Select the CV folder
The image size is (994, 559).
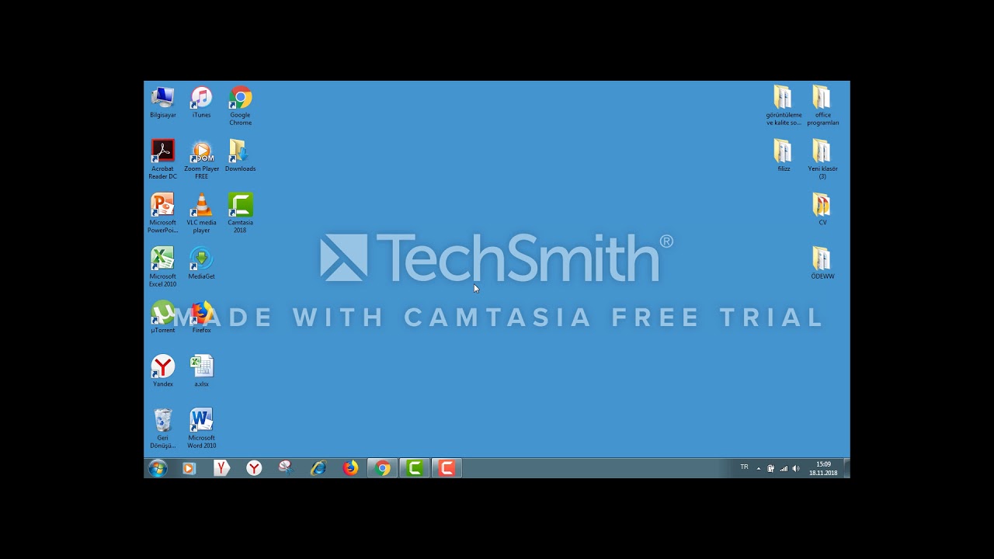822,209
